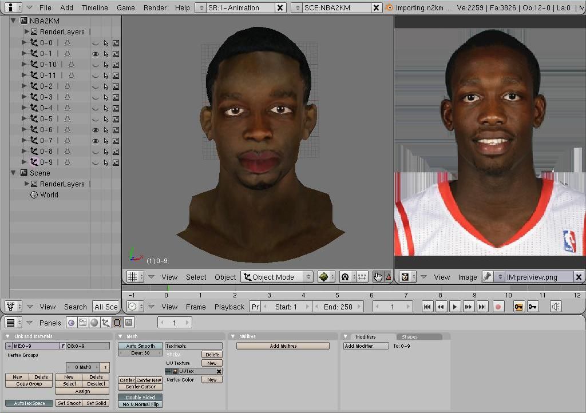
Task: Click the Shading context material sphere icon
Action: 94,323
